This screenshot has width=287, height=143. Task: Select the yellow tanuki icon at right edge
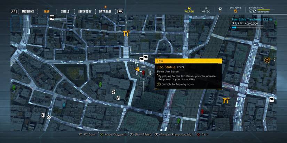click(x=268, y=60)
